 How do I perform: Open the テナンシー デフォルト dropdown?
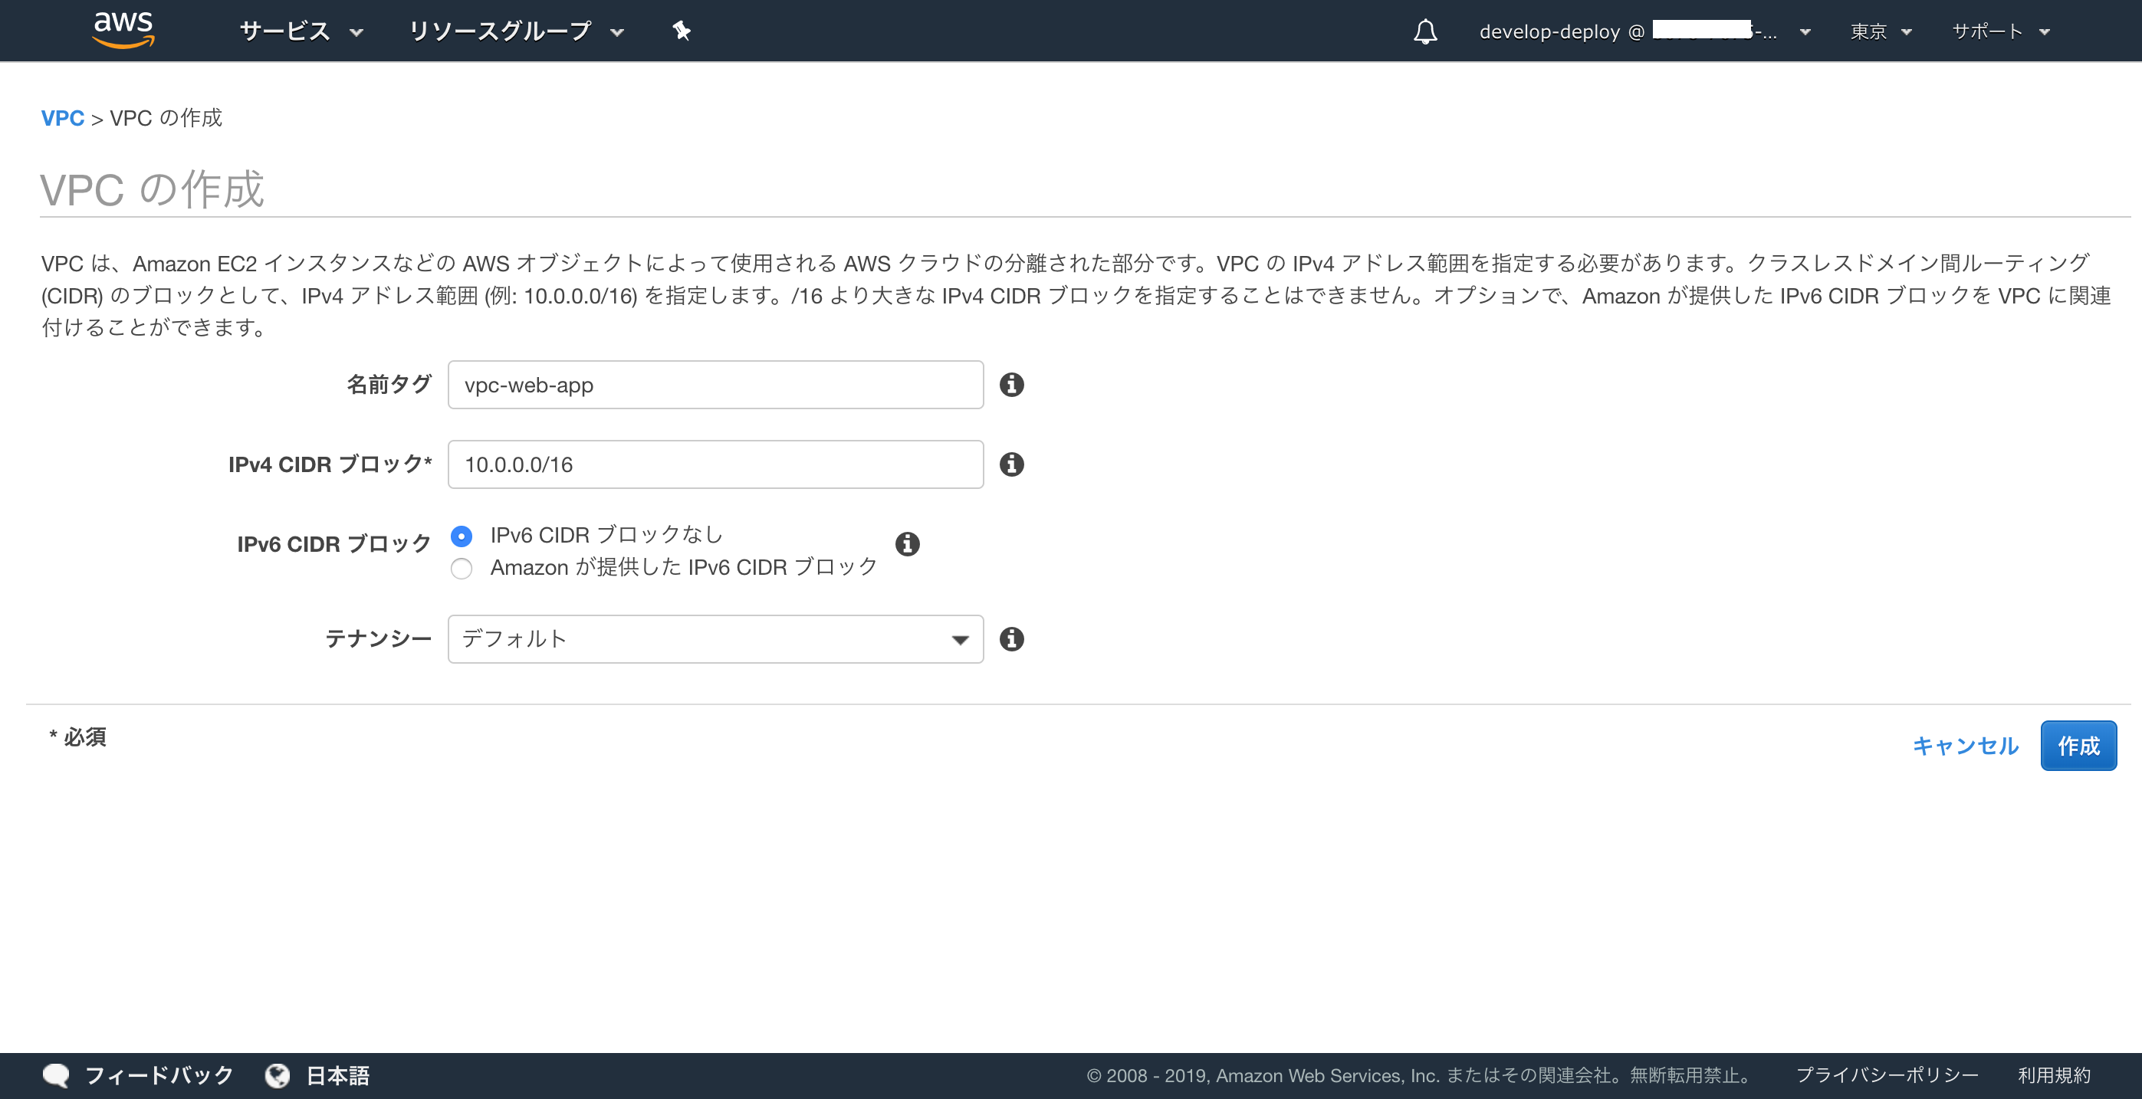point(715,639)
